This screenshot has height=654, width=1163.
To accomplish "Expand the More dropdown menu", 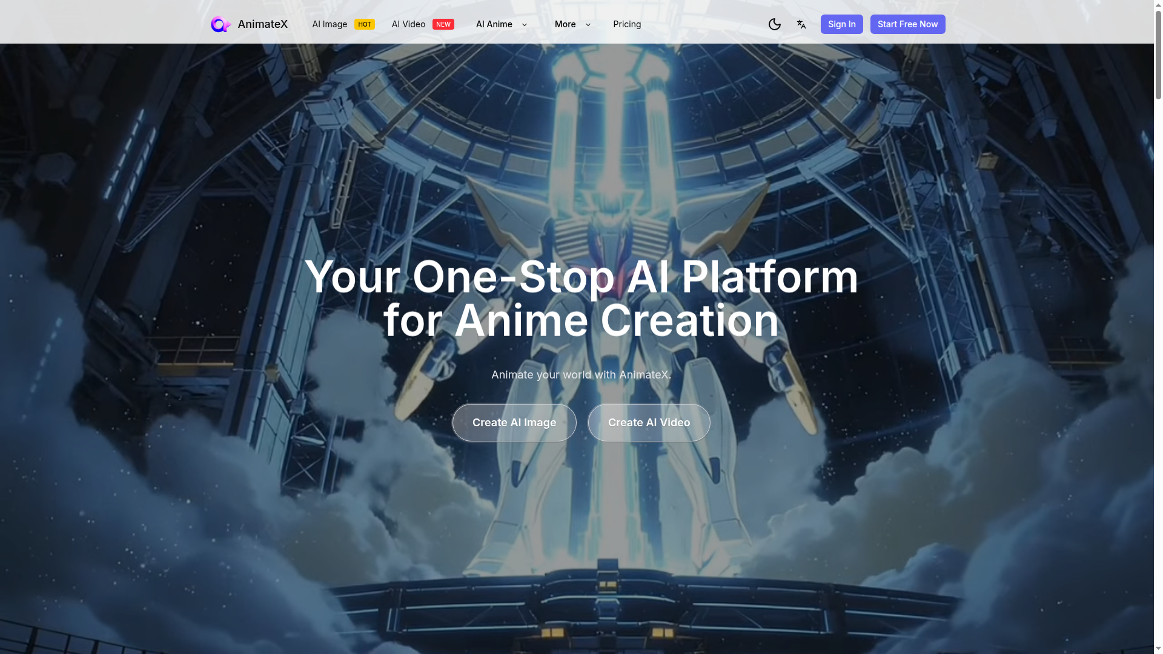I will (x=572, y=24).
